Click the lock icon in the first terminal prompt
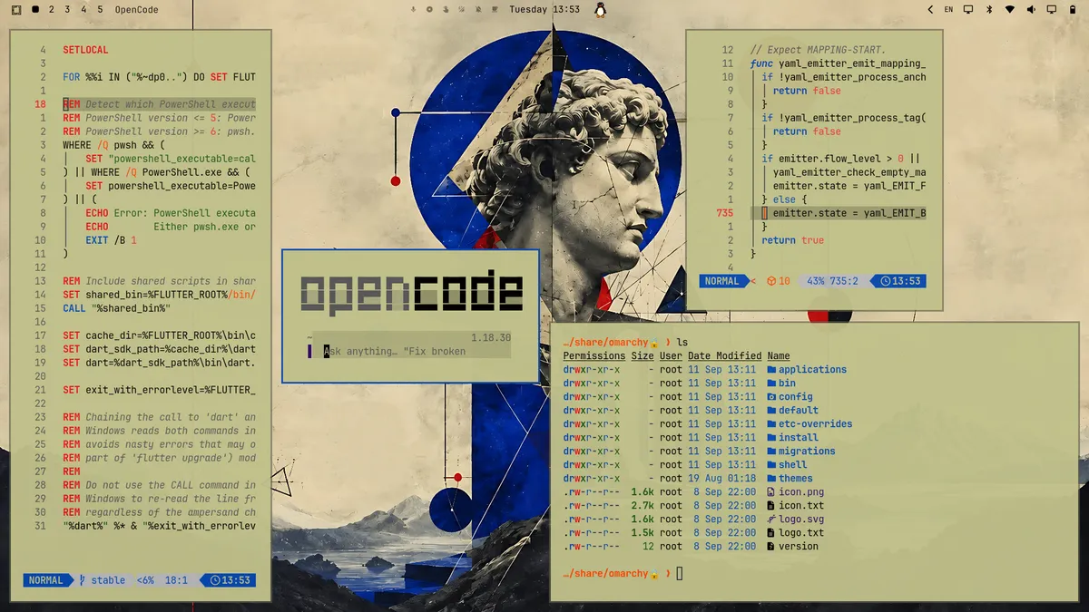1089x612 pixels. click(x=653, y=342)
